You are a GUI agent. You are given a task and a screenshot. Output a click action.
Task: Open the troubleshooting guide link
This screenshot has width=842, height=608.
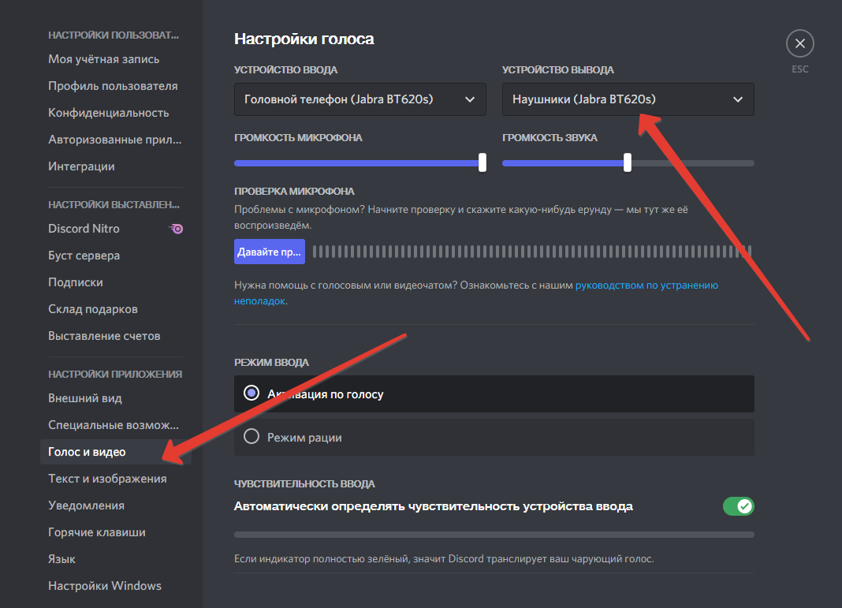point(646,285)
